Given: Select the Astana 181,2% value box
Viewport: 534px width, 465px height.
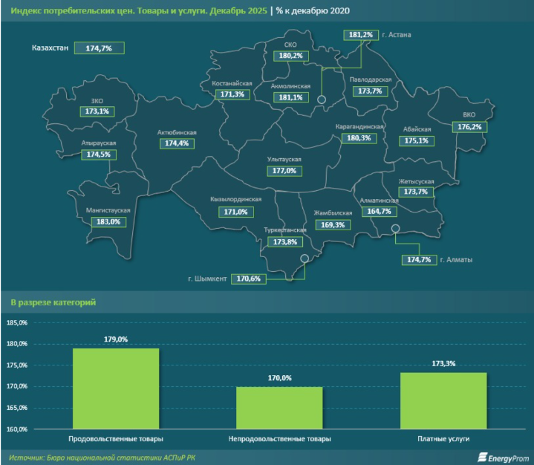Looking at the screenshot, I should pyautogui.click(x=360, y=34).
